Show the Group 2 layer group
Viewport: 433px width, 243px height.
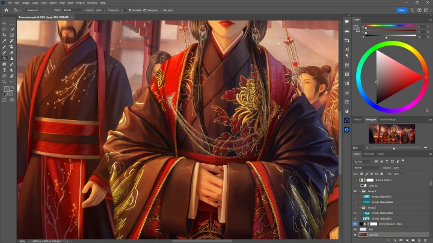click(x=355, y=208)
